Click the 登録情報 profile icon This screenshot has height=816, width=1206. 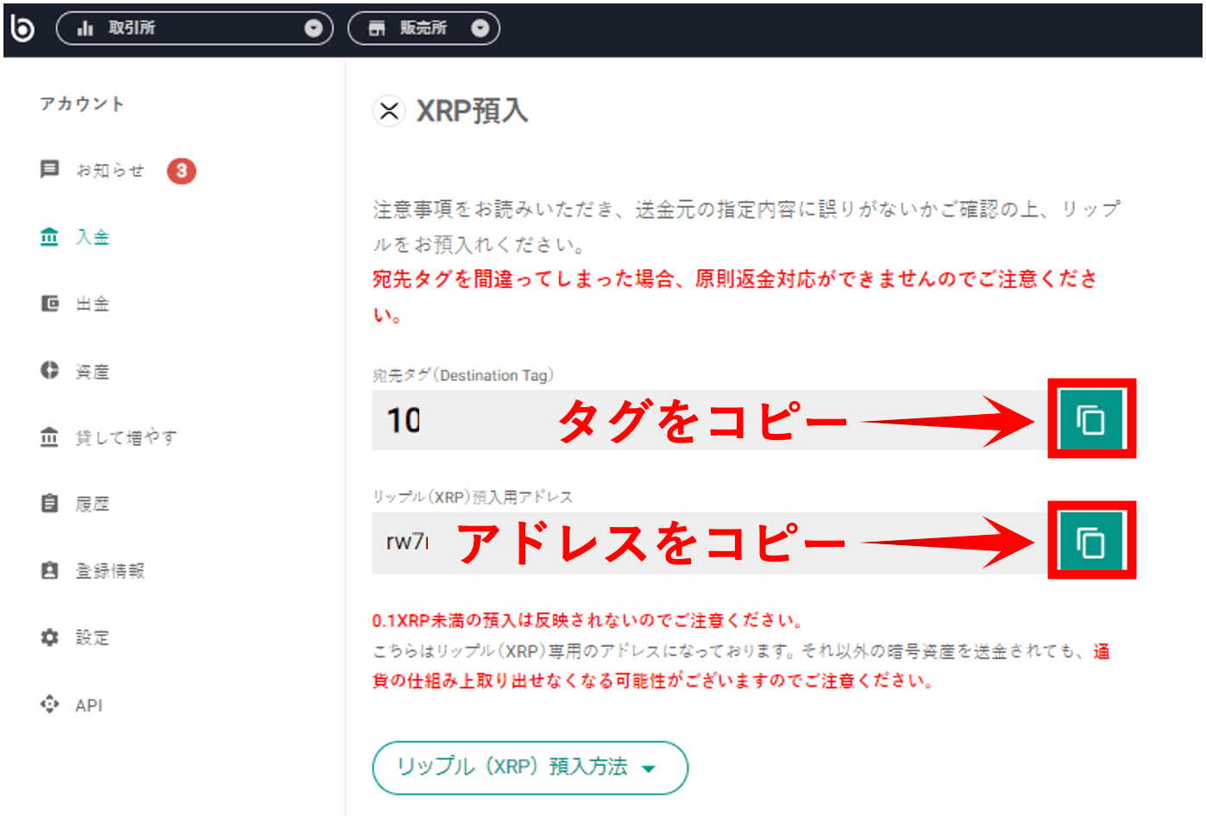[x=50, y=570]
